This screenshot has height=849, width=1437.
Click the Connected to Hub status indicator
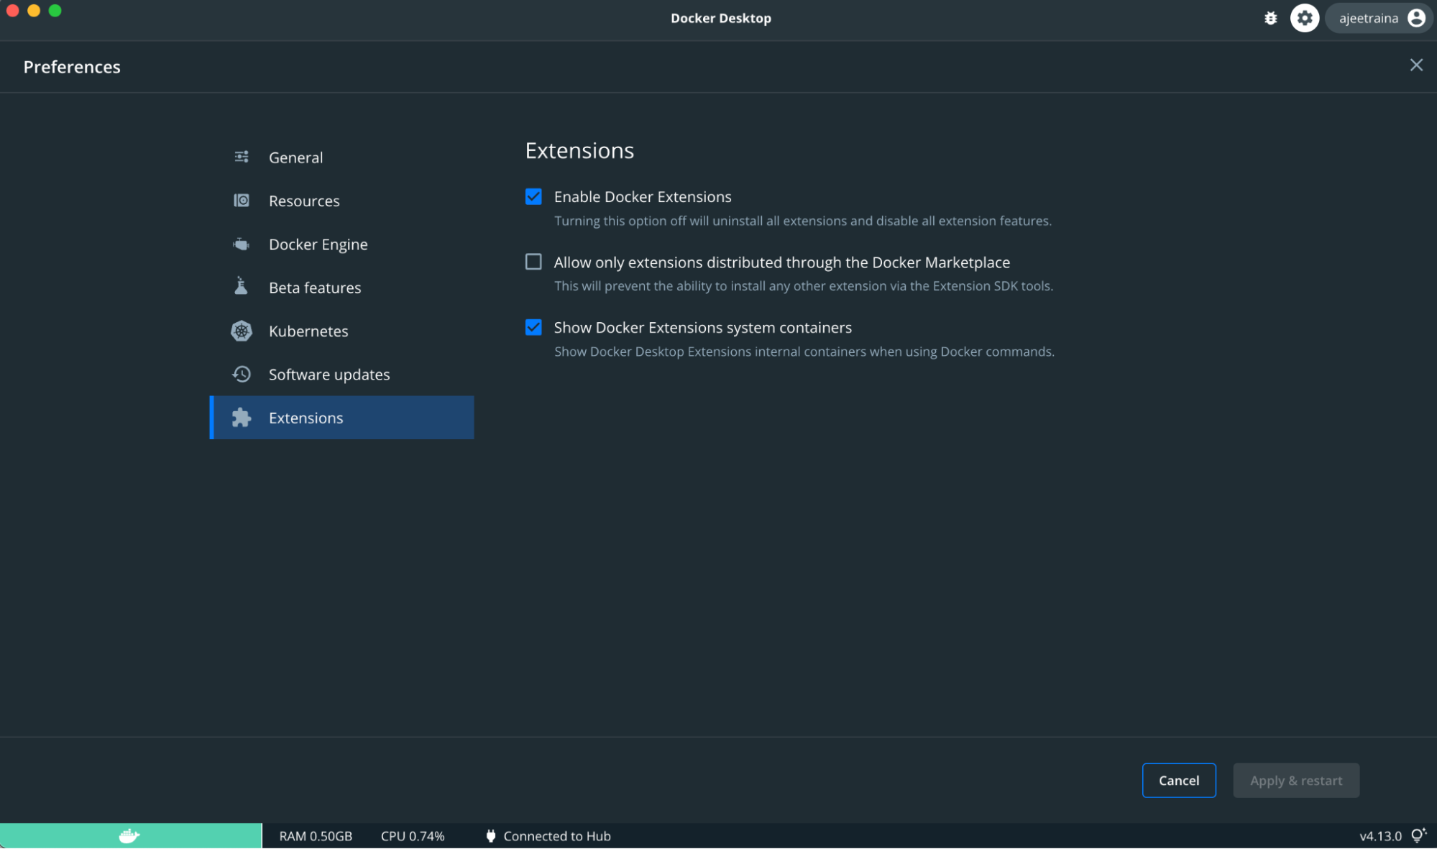coord(552,835)
